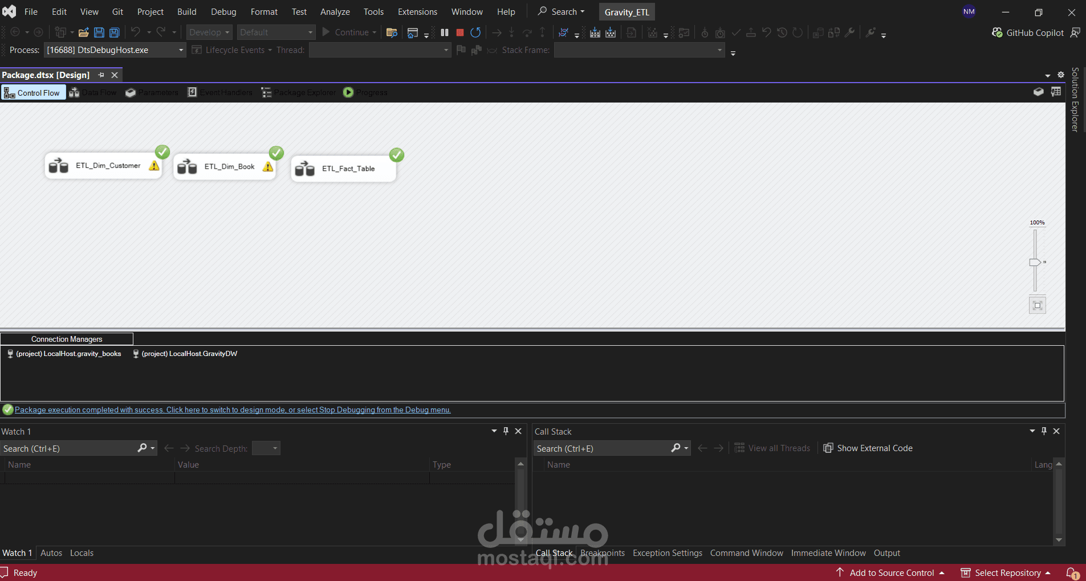
Task: Open the Process dropdown showing DtsDebugHost.exe
Action: pyautogui.click(x=115, y=50)
